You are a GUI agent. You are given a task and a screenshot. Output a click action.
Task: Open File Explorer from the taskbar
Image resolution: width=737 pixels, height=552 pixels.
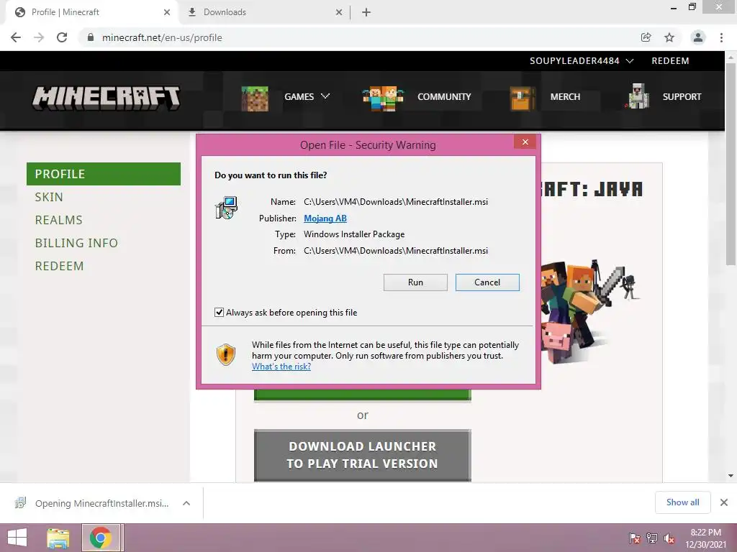(58, 538)
